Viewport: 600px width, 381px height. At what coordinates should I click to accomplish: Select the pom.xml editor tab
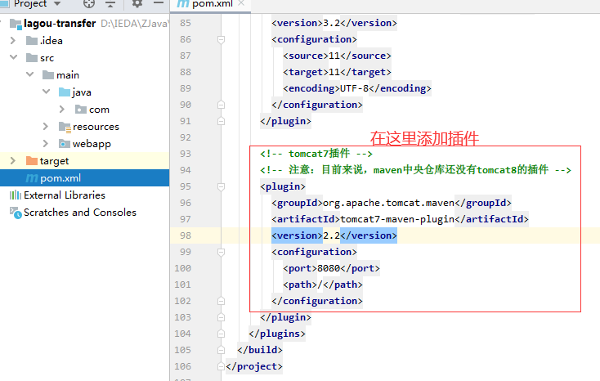210,4
